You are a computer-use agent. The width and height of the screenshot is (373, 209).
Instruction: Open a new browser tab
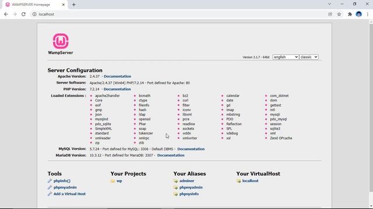tap(74, 5)
